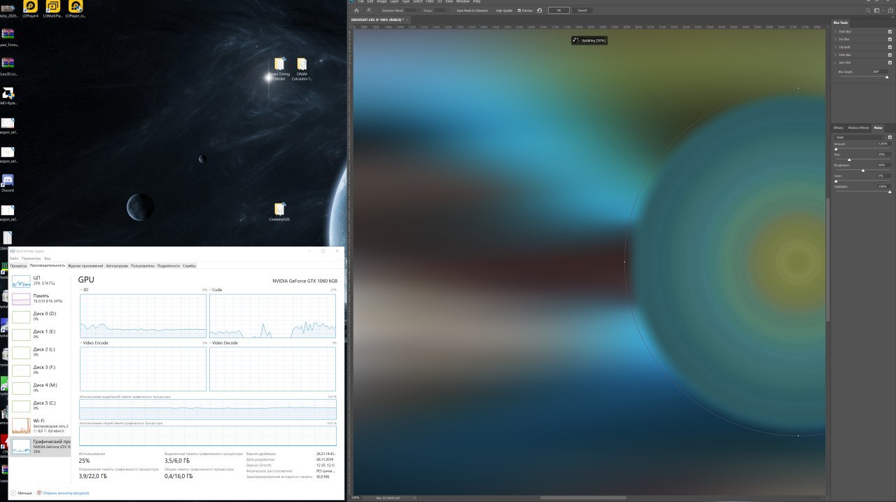Click the reset (undo arrow) icon beside Preview
The width and height of the screenshot is (896, 502).
tap(539, 11)
